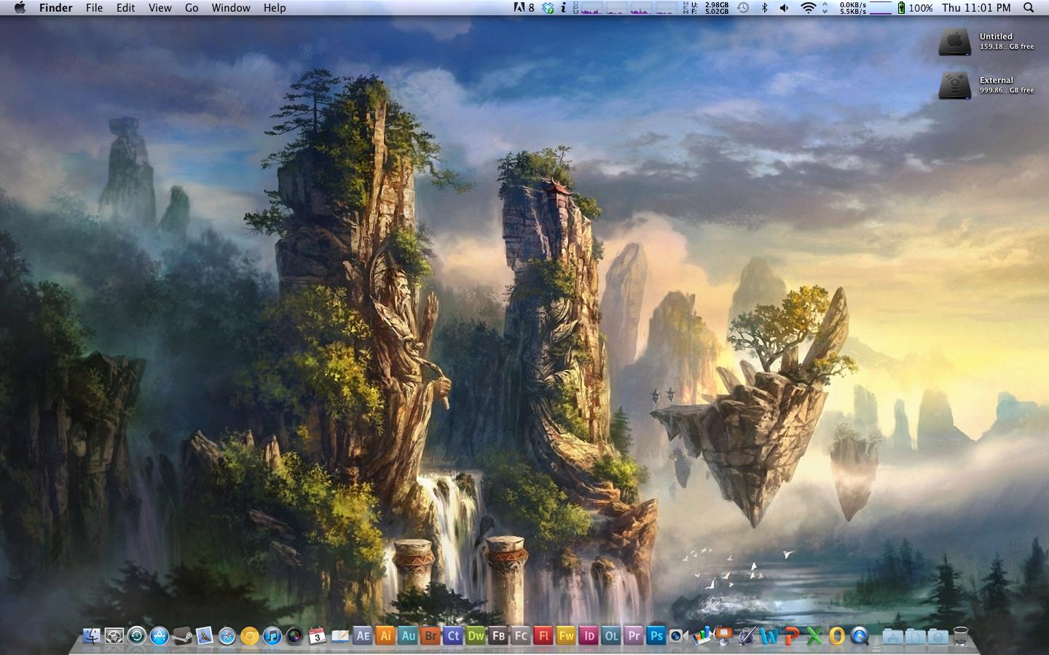This screenshot has width=1049, height=655.
Task: Launch Microsoft Excel from the Dock
Action: pyautogui.click(x=814, y=636)
